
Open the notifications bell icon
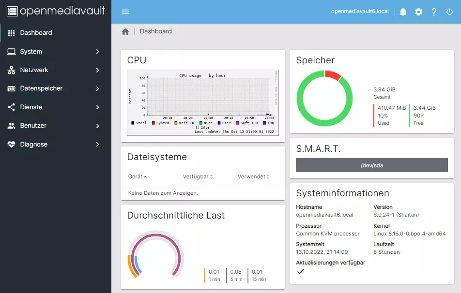tap(402, 12)
